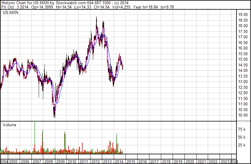Click the 2012 year label on the time axis
The image size is (251, 164).
tap(96, 162)
